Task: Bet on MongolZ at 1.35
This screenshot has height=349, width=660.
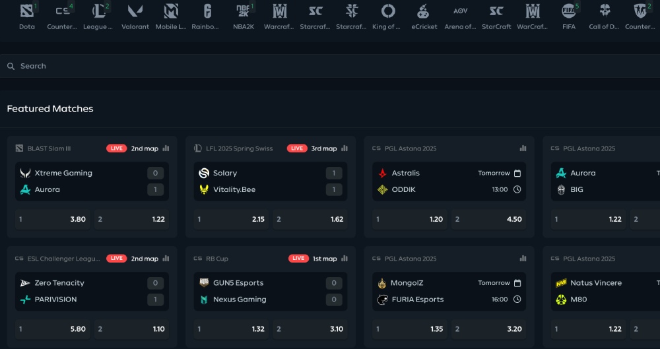Action: (x=410, y=329)
